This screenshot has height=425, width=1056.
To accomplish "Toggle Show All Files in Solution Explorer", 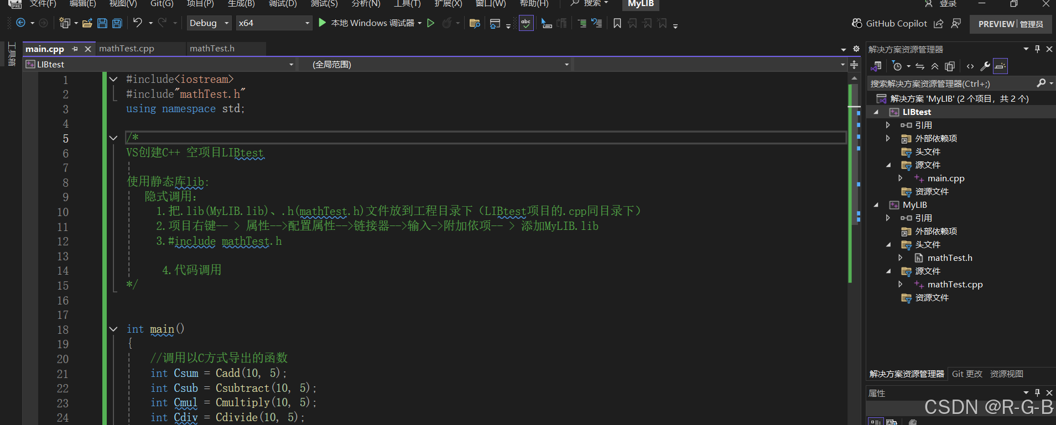I will [x=950, y=66].
